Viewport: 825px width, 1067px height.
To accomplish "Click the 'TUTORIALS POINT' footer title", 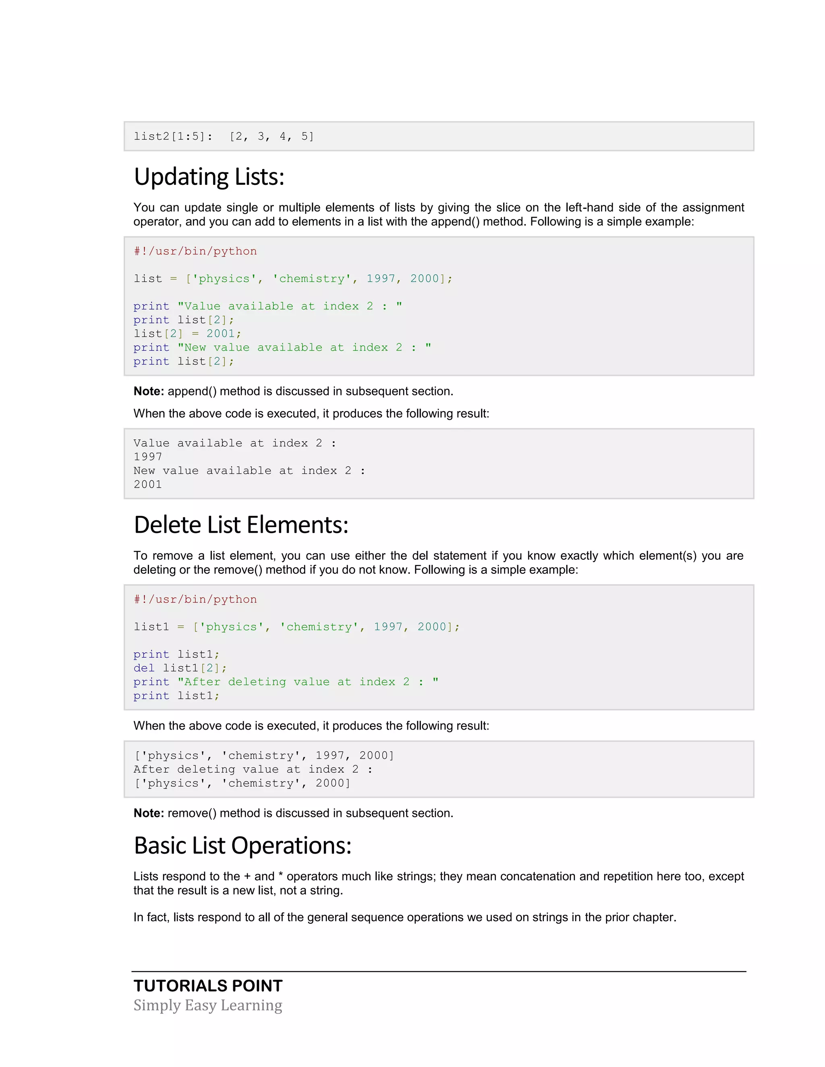I will pos(208,986).
